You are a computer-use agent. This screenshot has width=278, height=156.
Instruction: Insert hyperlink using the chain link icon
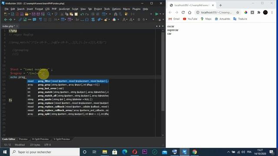(20, 19)
